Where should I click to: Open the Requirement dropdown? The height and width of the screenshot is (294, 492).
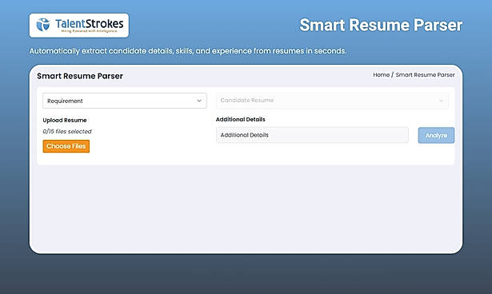coord(125,101)
